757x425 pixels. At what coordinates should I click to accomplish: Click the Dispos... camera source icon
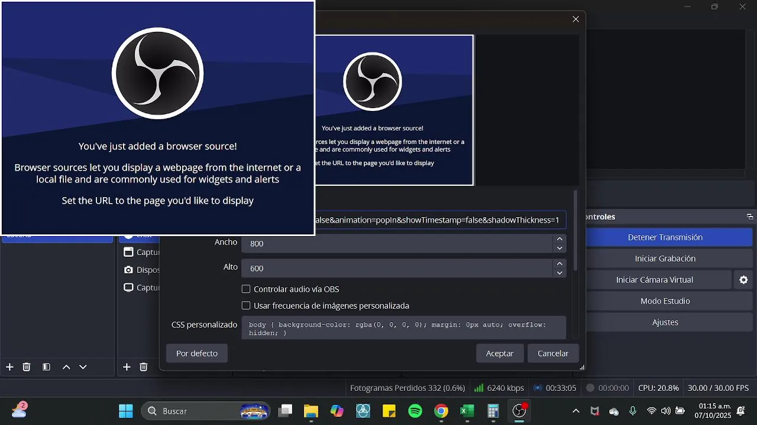coord(128,270)
